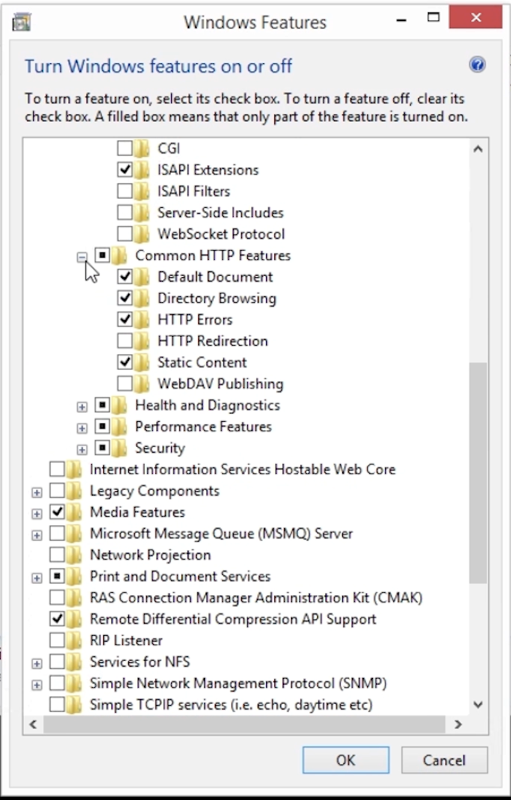Click the vertical scrollbar down arrow
The image size is (511, 800).
[478, 704]
